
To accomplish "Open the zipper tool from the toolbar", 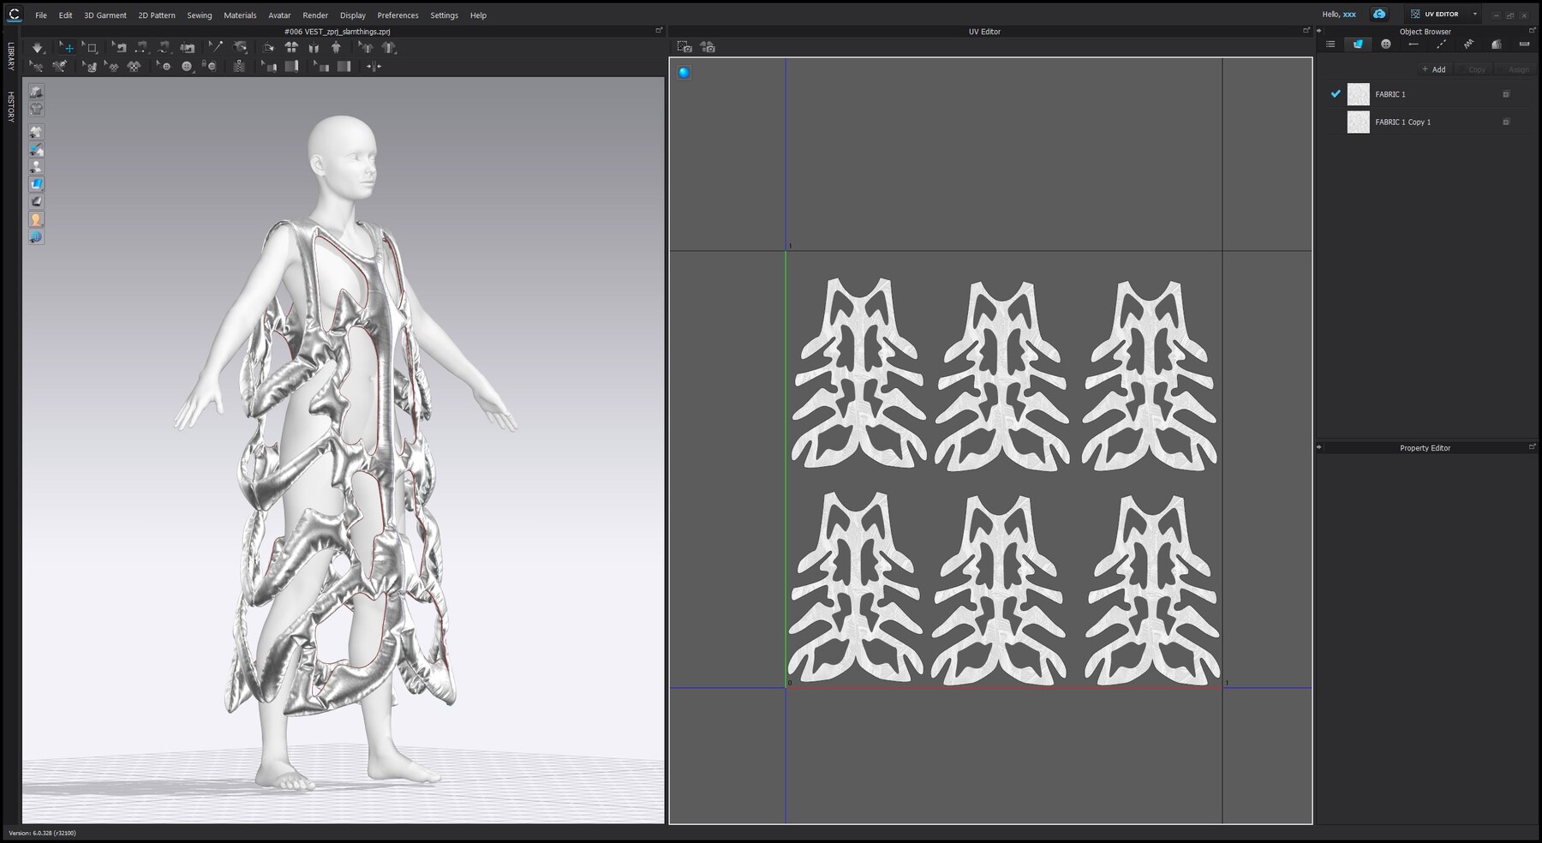I will tap(240, 65).
